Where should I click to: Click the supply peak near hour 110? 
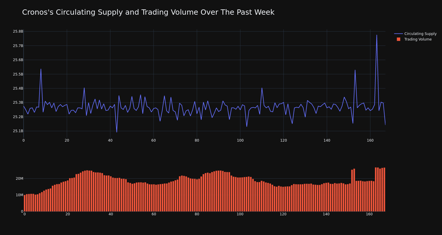[262, 88]
